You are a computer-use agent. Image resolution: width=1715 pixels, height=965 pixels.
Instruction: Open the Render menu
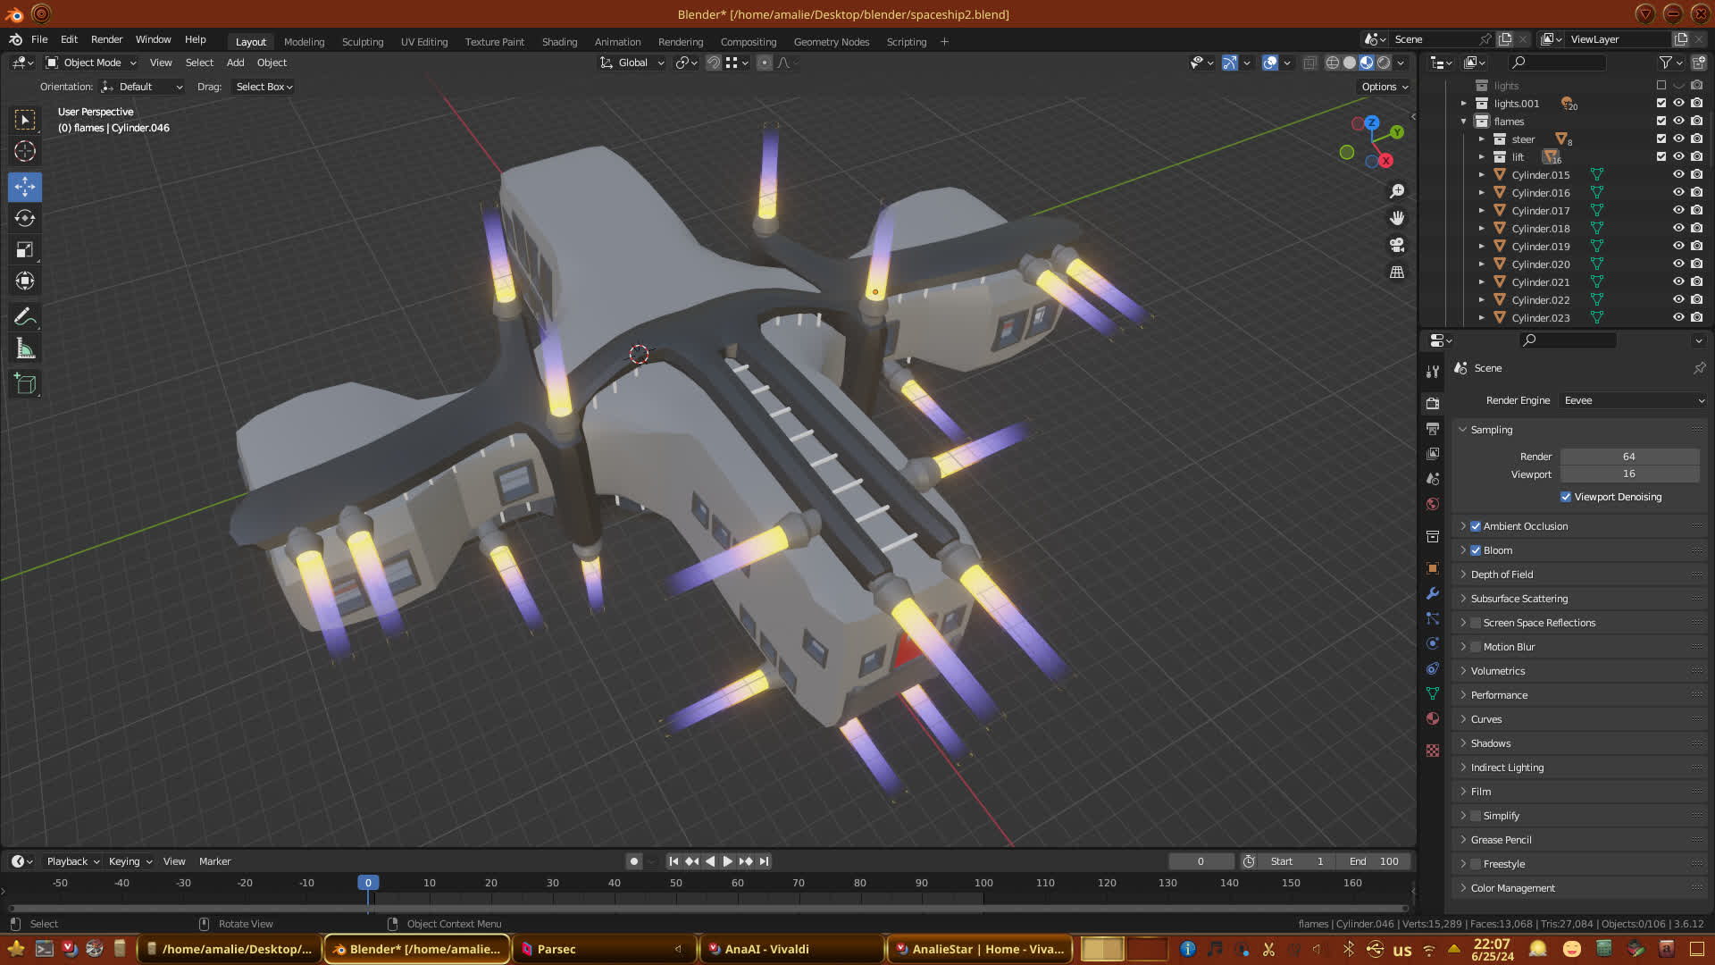[106, 39]
